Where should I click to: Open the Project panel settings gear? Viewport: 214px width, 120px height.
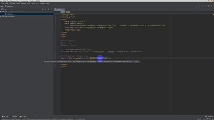point(49,9)
